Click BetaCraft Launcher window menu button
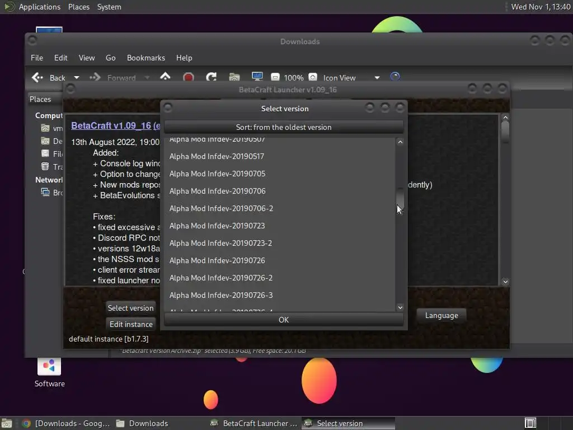 [71, 89]
